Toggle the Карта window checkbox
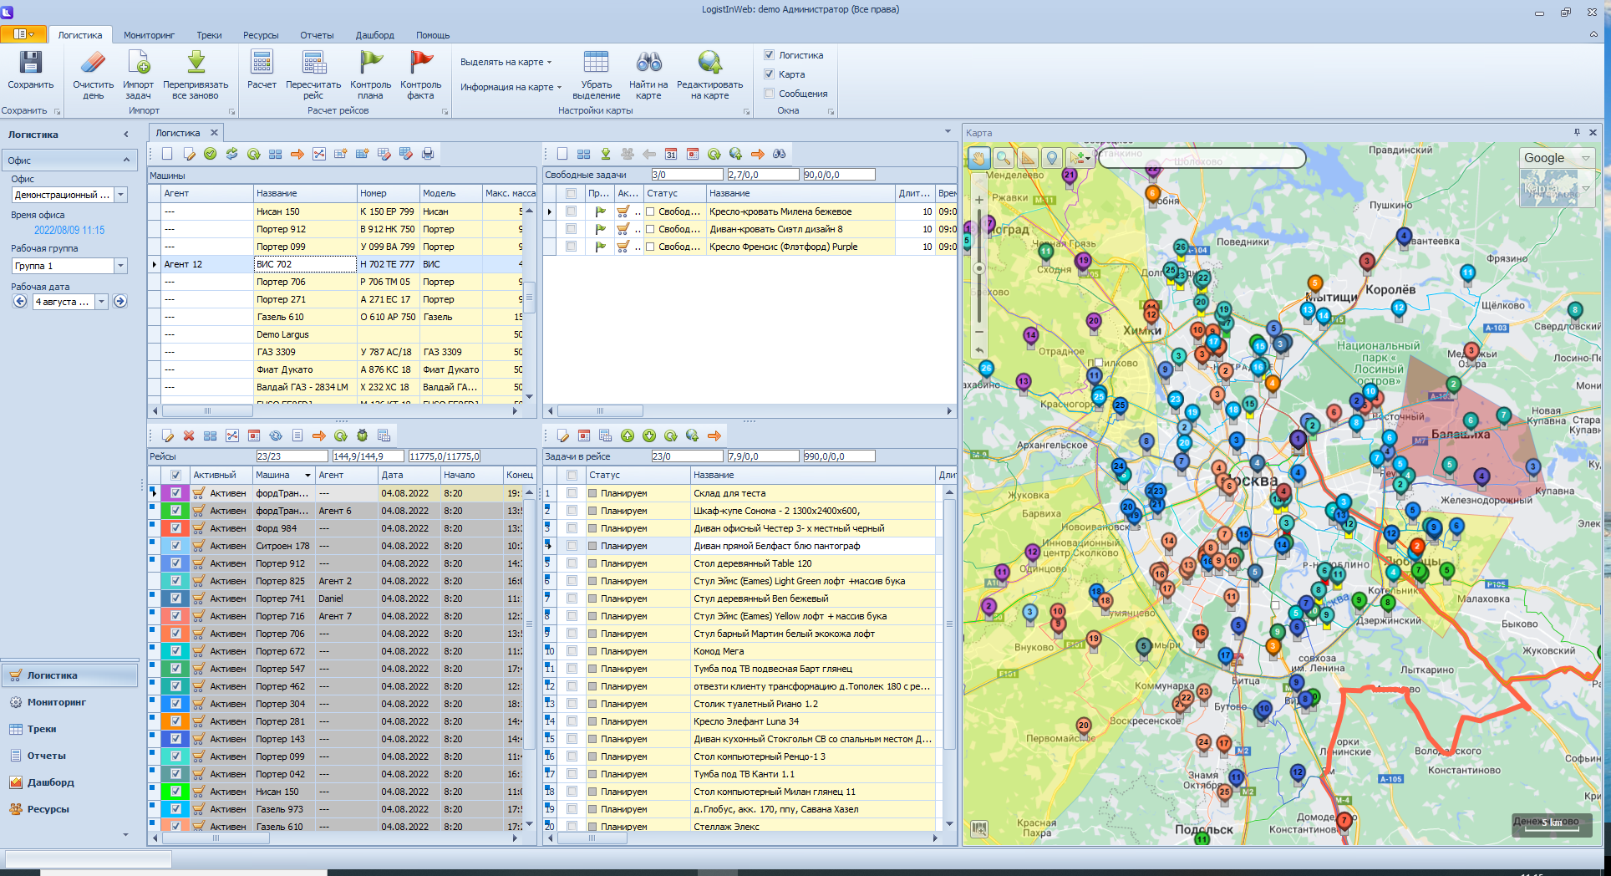The height and width of the screenshot is (876, 1611). 770,74
